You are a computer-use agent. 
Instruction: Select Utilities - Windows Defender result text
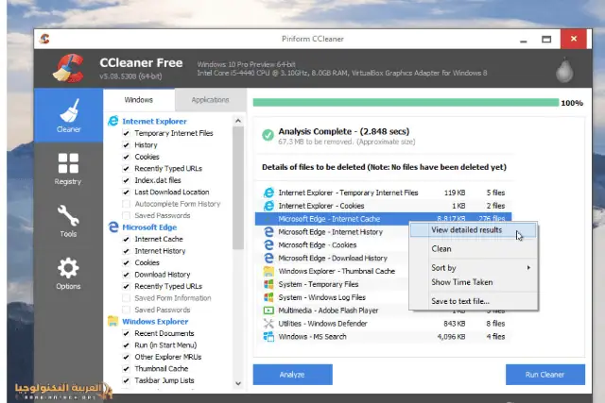tap(322, 324)
